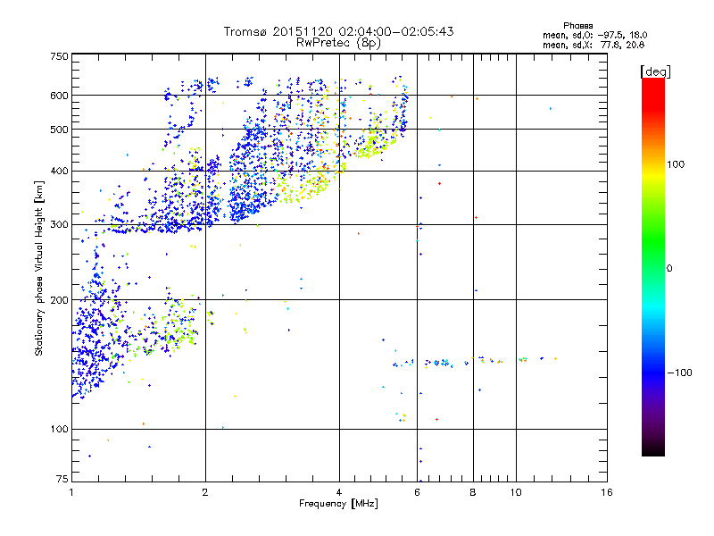
Task: Click the y-axis tick label "300"
Action: (x=59, y=225)
